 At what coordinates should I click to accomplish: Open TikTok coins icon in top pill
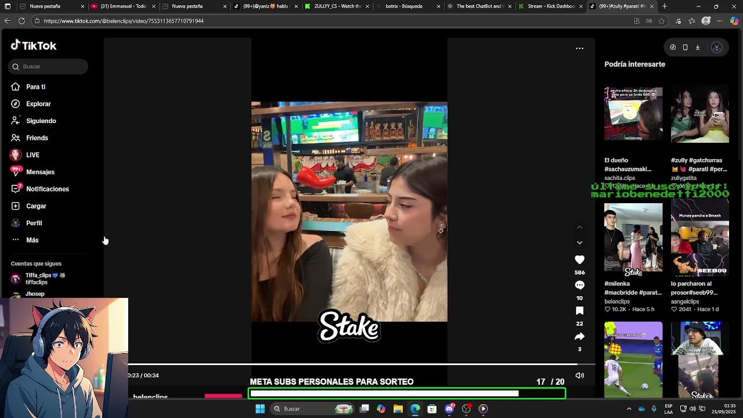coord(673,48)
